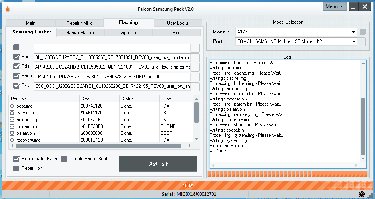Click the red record indicator in status bar
Viewport: 375px width, 199px height.
pos(361,194)
